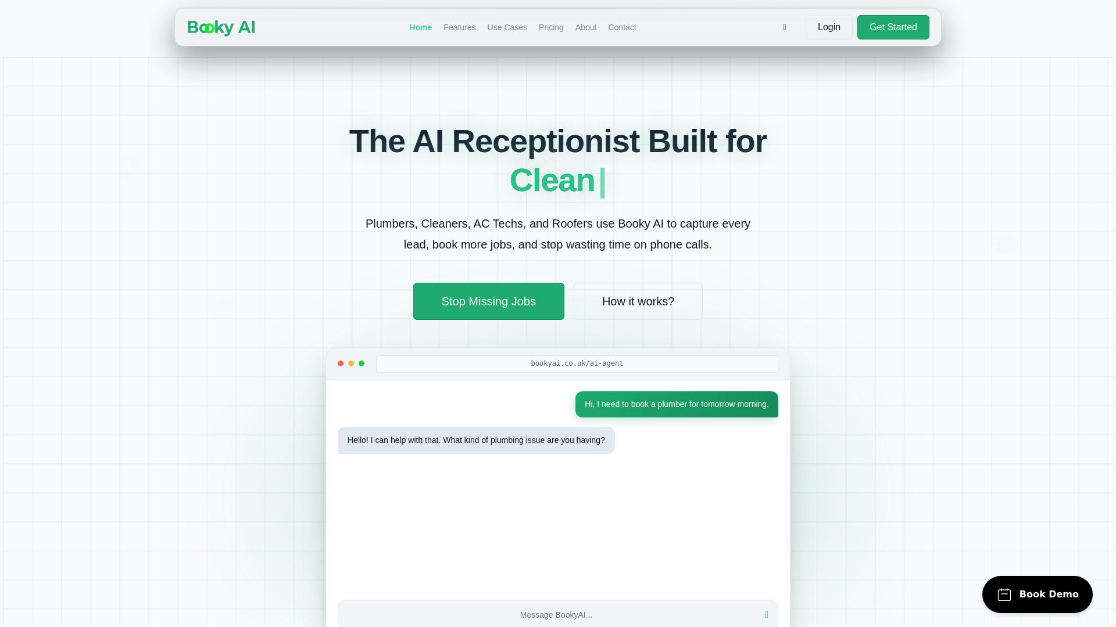Click the Stop Missing Jobs button

tap(488, 301)
